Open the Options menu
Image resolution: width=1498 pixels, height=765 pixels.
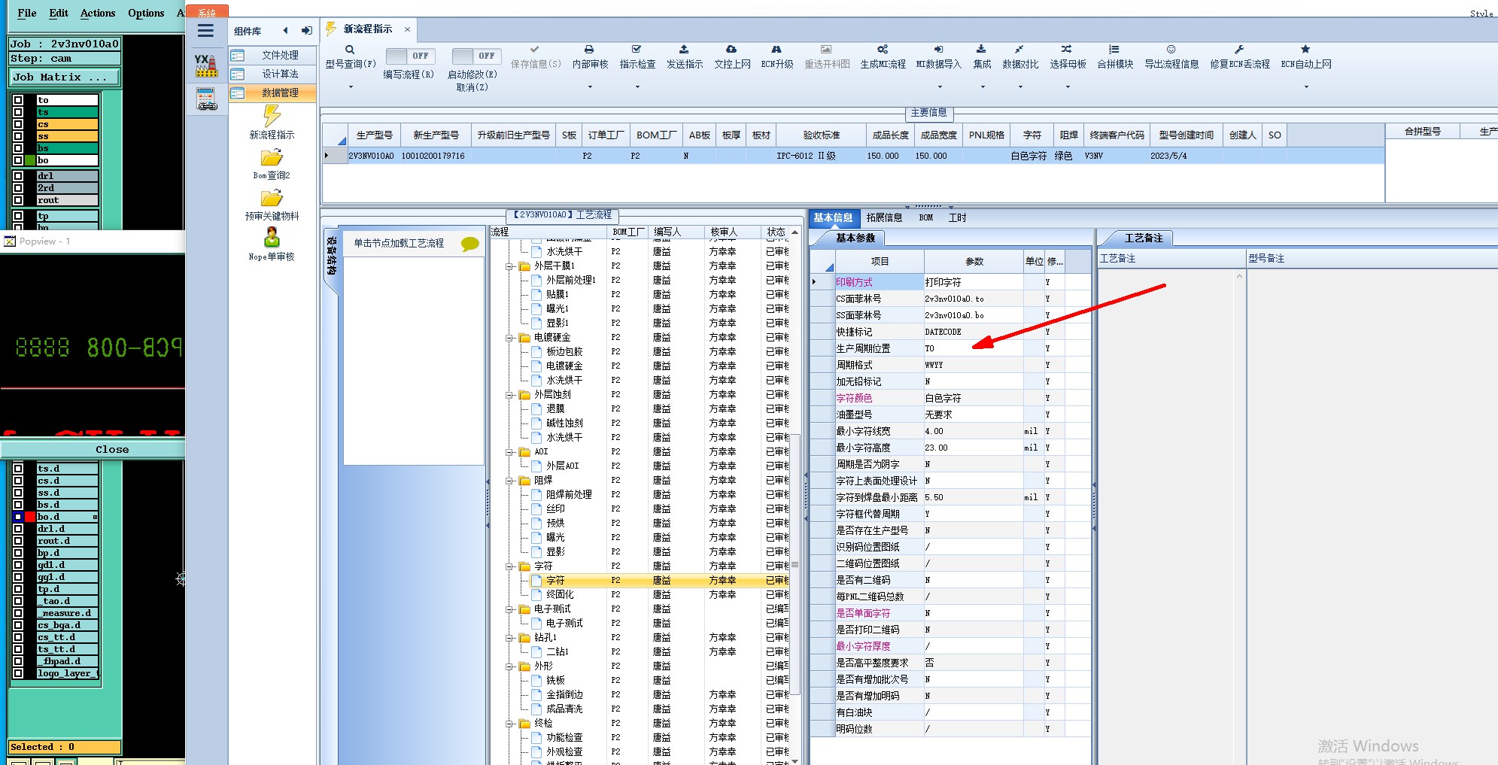146,13
